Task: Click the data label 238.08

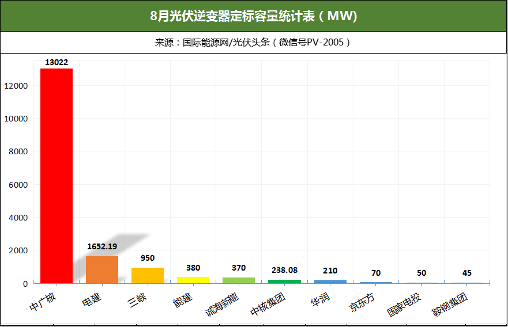Action: point(284,270)
